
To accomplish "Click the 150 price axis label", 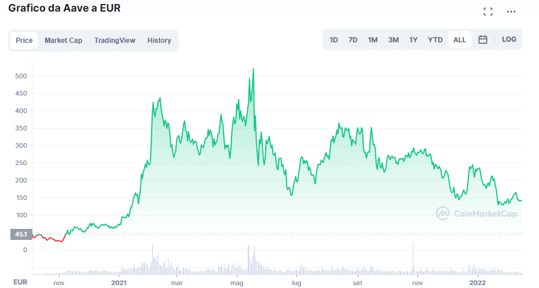I will 21,198.
